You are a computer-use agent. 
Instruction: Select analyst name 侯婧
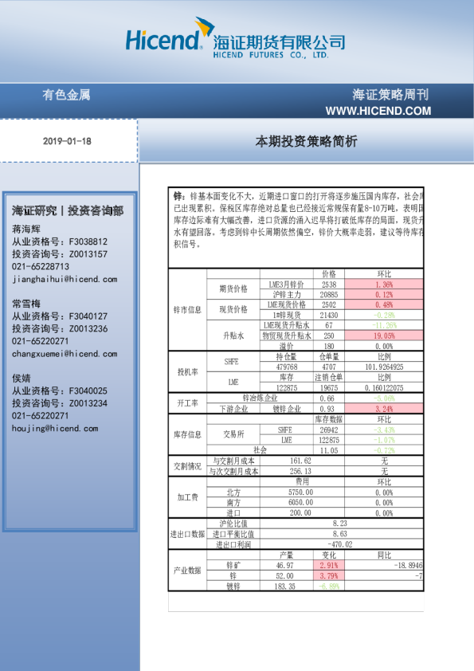(22, 379)
